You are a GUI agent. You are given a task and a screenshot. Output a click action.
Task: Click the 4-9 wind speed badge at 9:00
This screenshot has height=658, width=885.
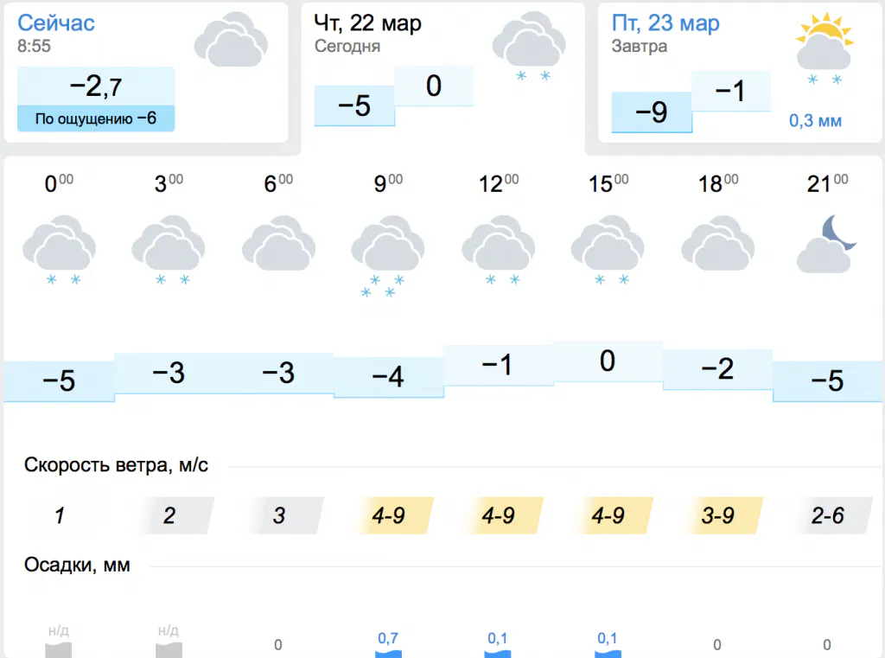388,516
